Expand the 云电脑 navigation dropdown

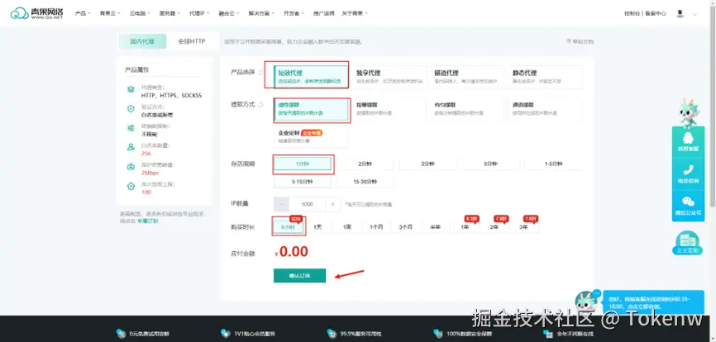[140, 14]
